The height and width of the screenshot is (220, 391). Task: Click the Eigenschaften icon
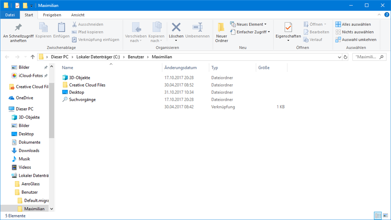[288, 27]
